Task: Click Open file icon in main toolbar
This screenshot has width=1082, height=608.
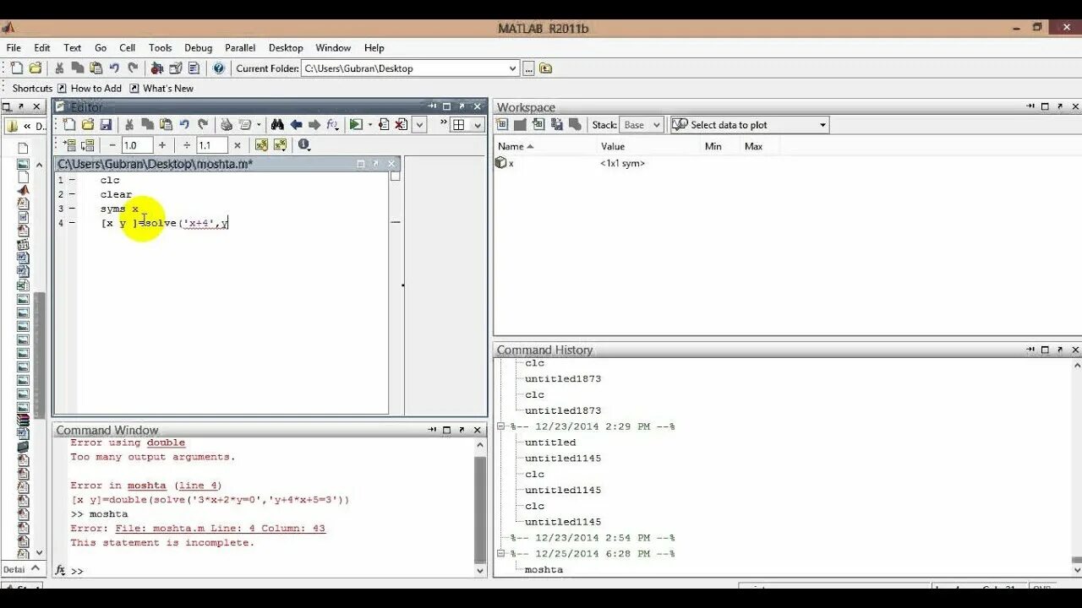Action: point(36,68)
